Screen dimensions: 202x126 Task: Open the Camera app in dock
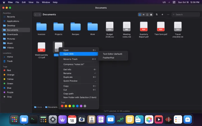82,120
